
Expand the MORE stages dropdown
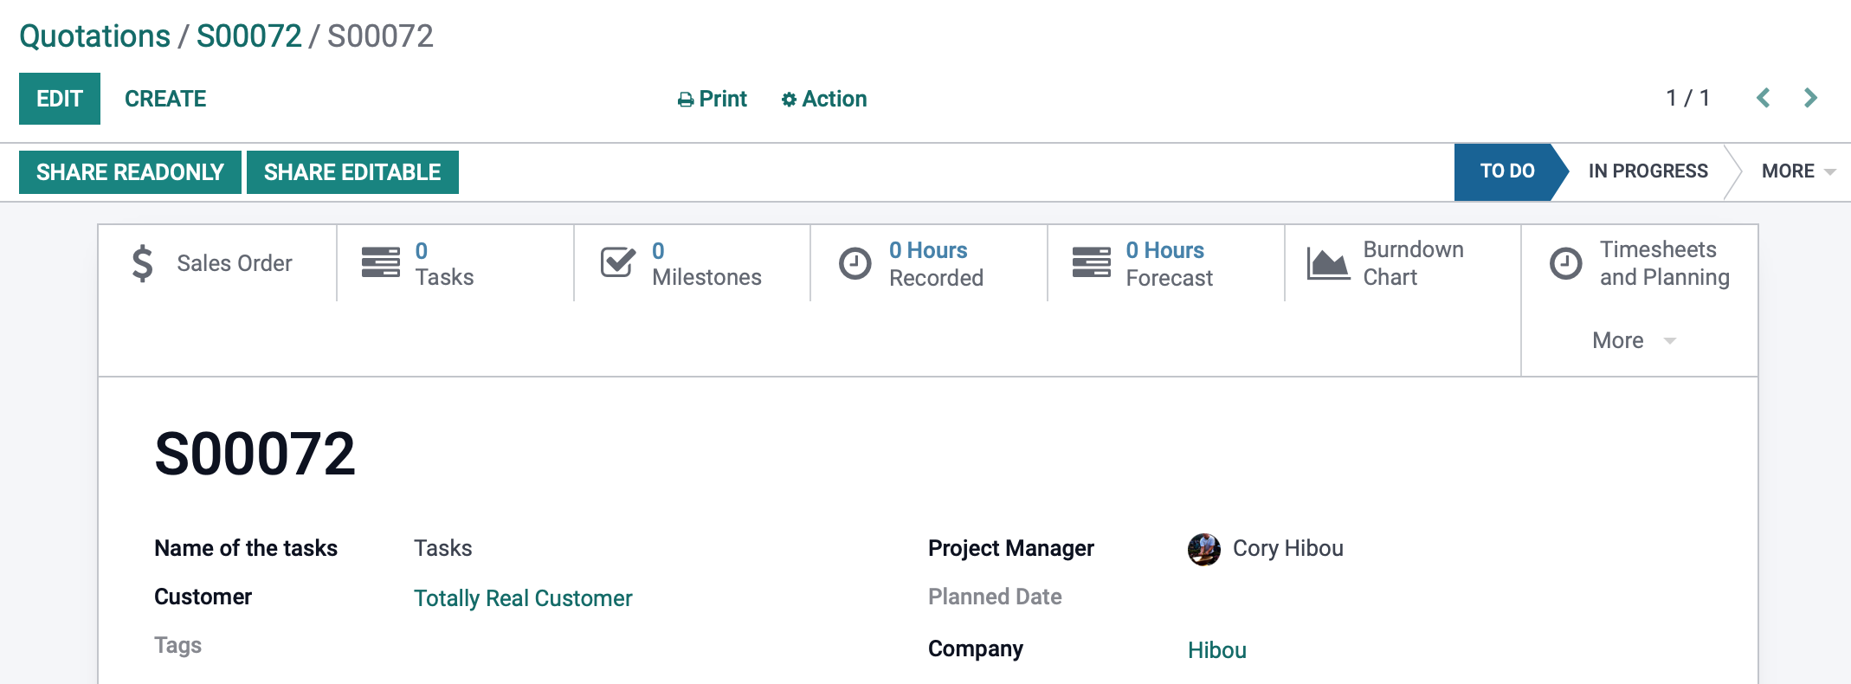click(1798, 171)
